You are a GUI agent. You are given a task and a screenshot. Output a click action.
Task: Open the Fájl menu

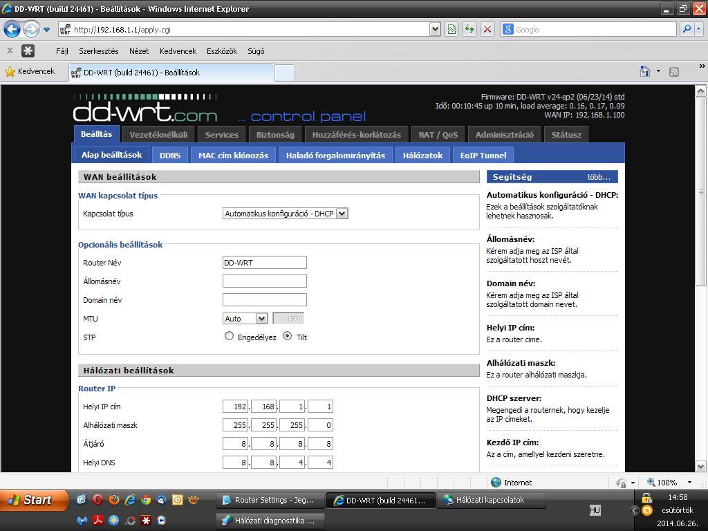click(x=62, y=51)
